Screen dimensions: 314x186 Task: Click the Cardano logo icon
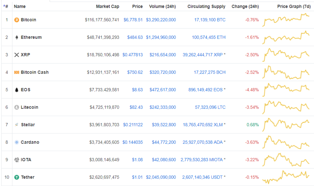(x=17, y=142)
